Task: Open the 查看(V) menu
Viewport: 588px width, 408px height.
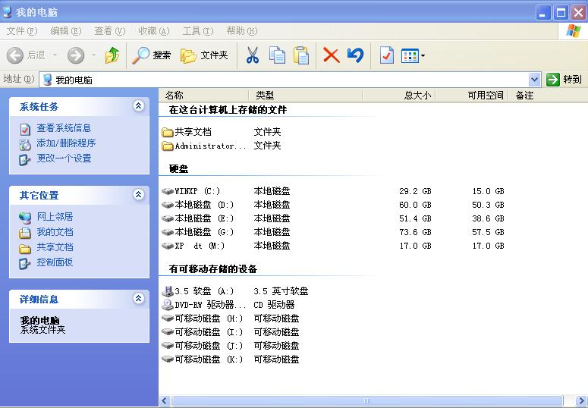Action: 109,31
